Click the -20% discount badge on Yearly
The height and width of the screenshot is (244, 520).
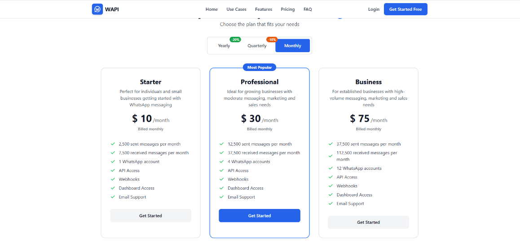pyautogui.click(x=235, y=40)
